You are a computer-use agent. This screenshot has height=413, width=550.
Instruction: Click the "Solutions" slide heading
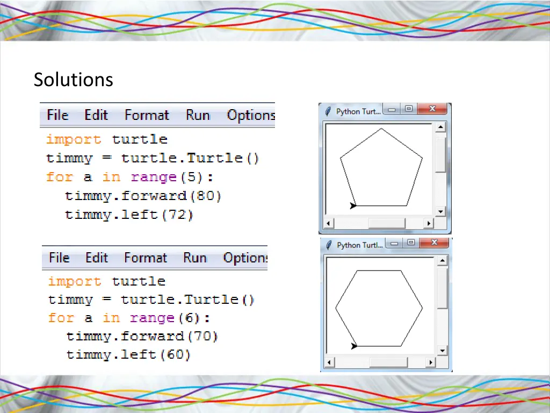coord(73,80)
